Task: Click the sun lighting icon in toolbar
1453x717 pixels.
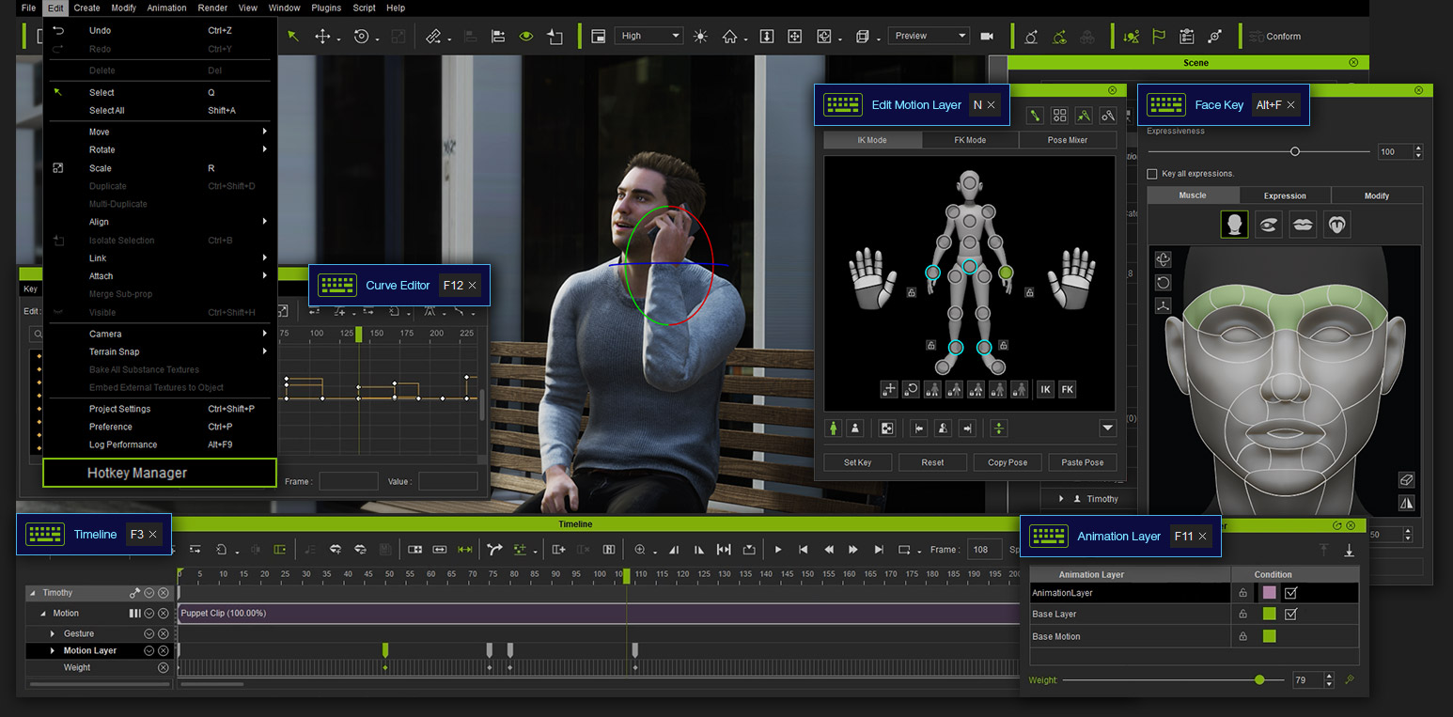Action: click(700, 36)
